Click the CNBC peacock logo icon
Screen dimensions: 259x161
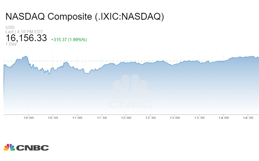[9, 147]
